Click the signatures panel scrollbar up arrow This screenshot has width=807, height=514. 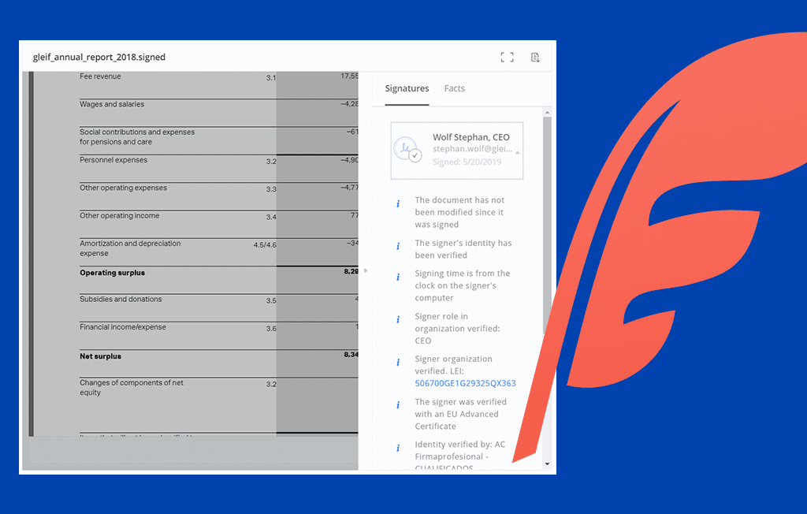point(547,112)
